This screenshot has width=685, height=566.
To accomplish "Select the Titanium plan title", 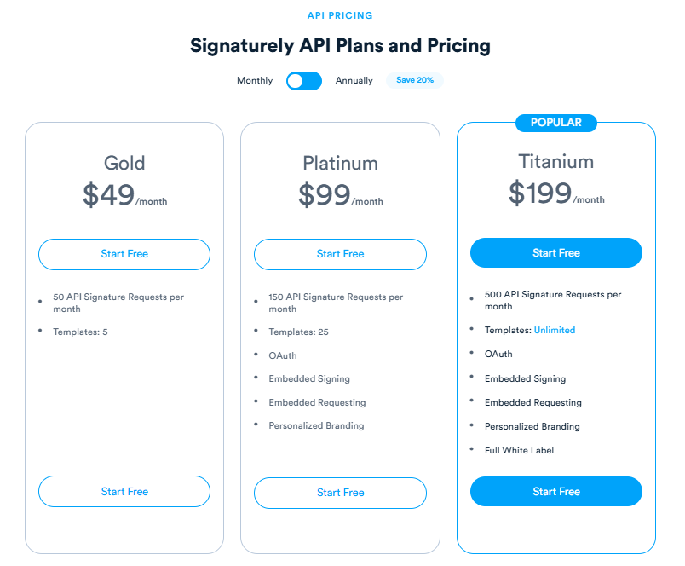I will click(x=555, y=160).
